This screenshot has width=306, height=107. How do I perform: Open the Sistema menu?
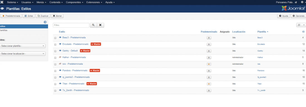click(13, 2)
